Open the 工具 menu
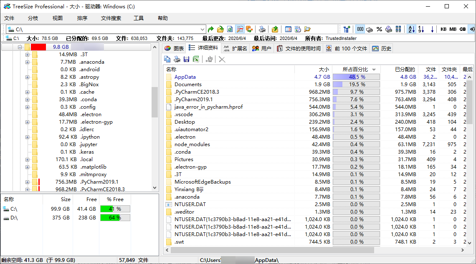The width and height of the screenshot is (476, 264). tap(139, 18)
